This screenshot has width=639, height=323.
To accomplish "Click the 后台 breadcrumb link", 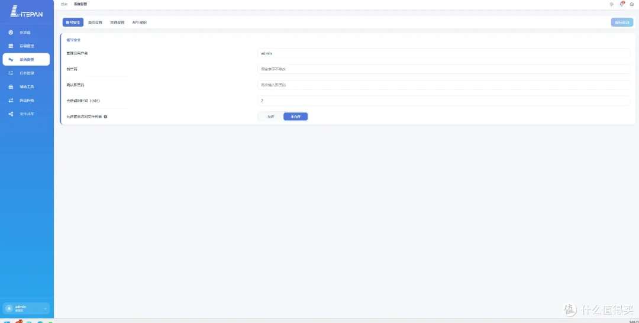I will pyautogui.click(x=64, y=4).
